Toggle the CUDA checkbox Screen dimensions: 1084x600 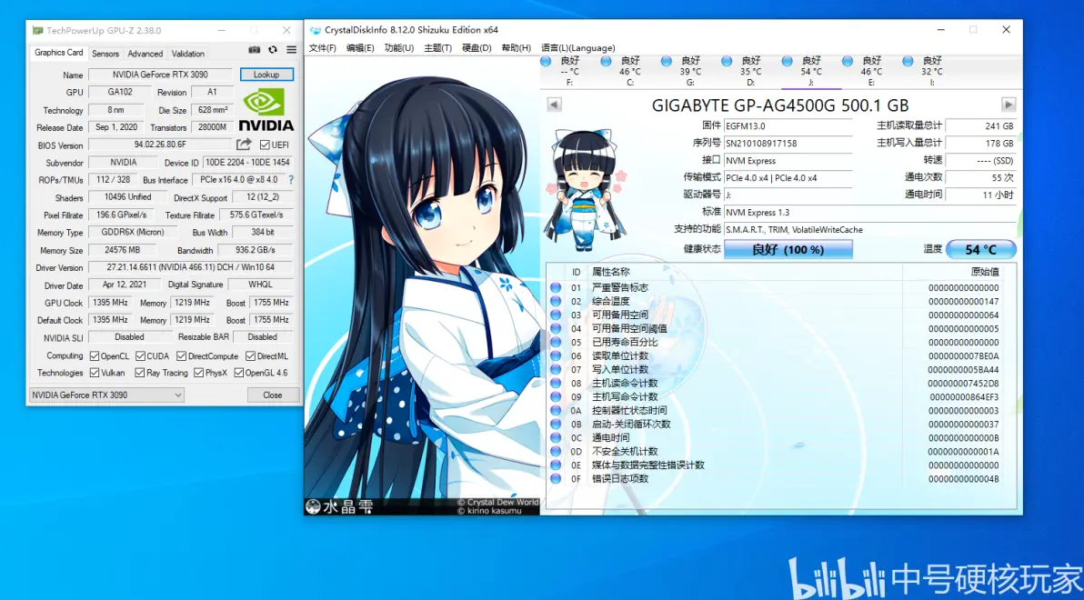(x=140, y=356)
